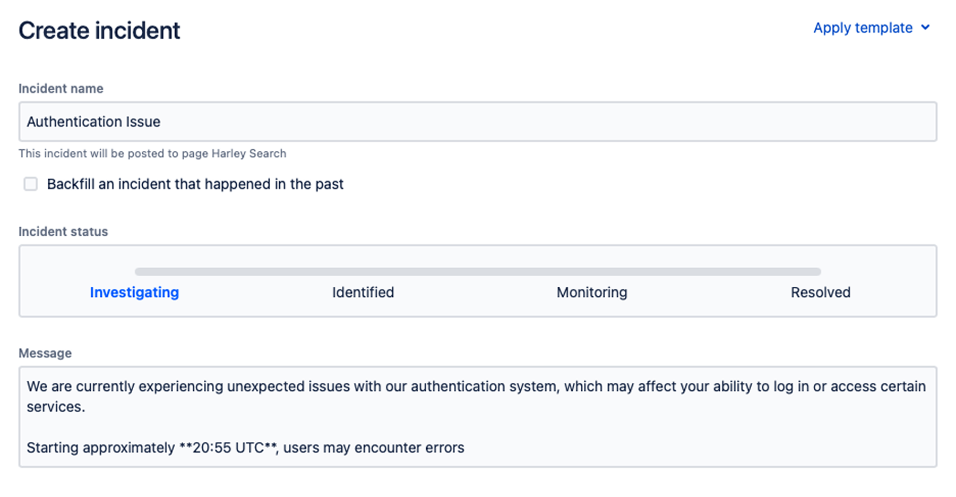Click the Create incident page heading
The image size is (956, 497).
pyautogui.click(x=99, y=30)
